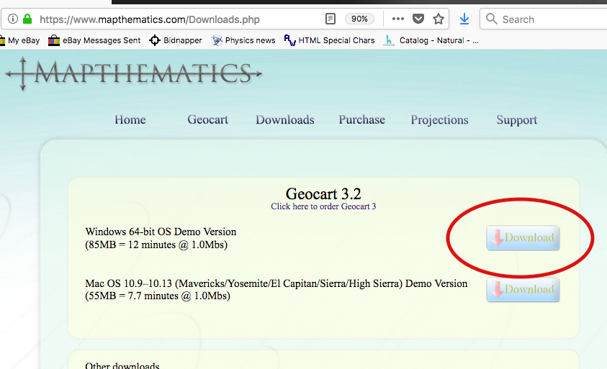Click the site information icon in address bar
607x369 pixels.
click(x=13, y=19)
